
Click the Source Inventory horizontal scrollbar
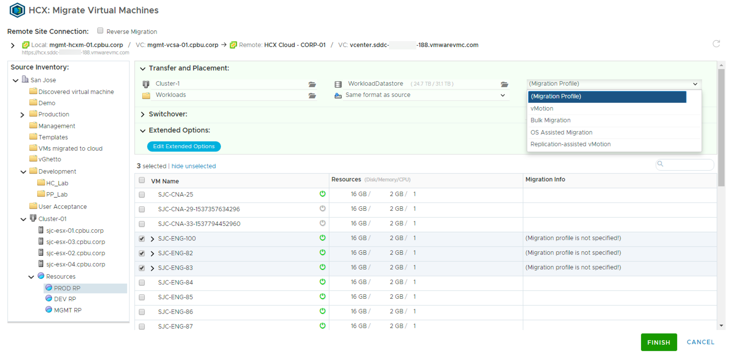click(68, 322)
